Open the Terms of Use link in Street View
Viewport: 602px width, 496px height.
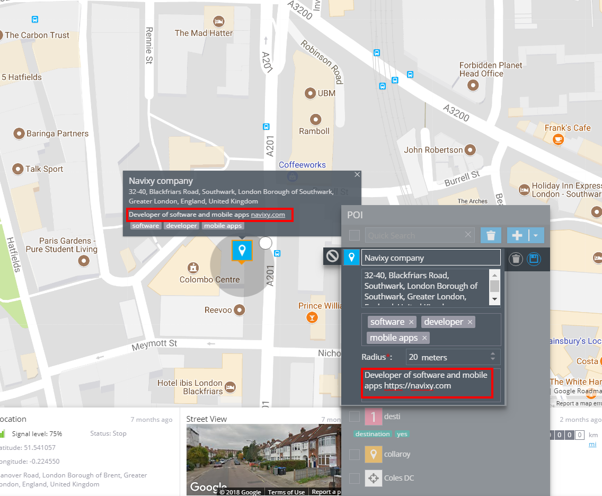pos(286,492)
